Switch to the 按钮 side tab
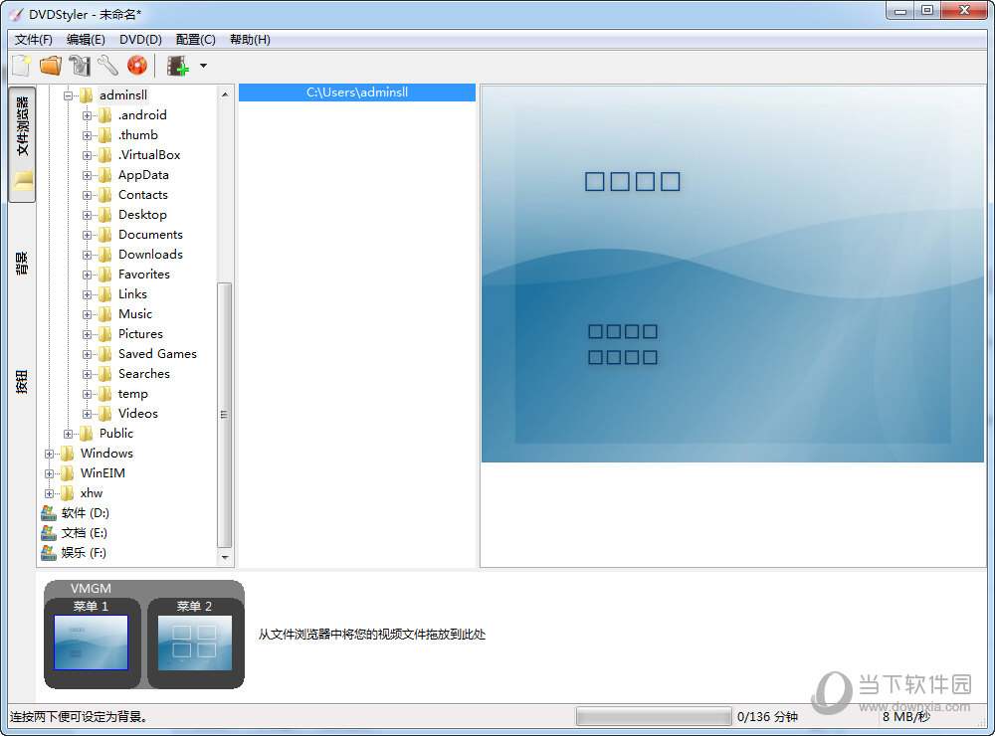This screenshot has width=995, height=736. coord(22,382)
